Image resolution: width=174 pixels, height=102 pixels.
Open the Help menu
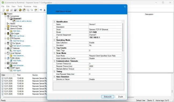coord(35,6)
